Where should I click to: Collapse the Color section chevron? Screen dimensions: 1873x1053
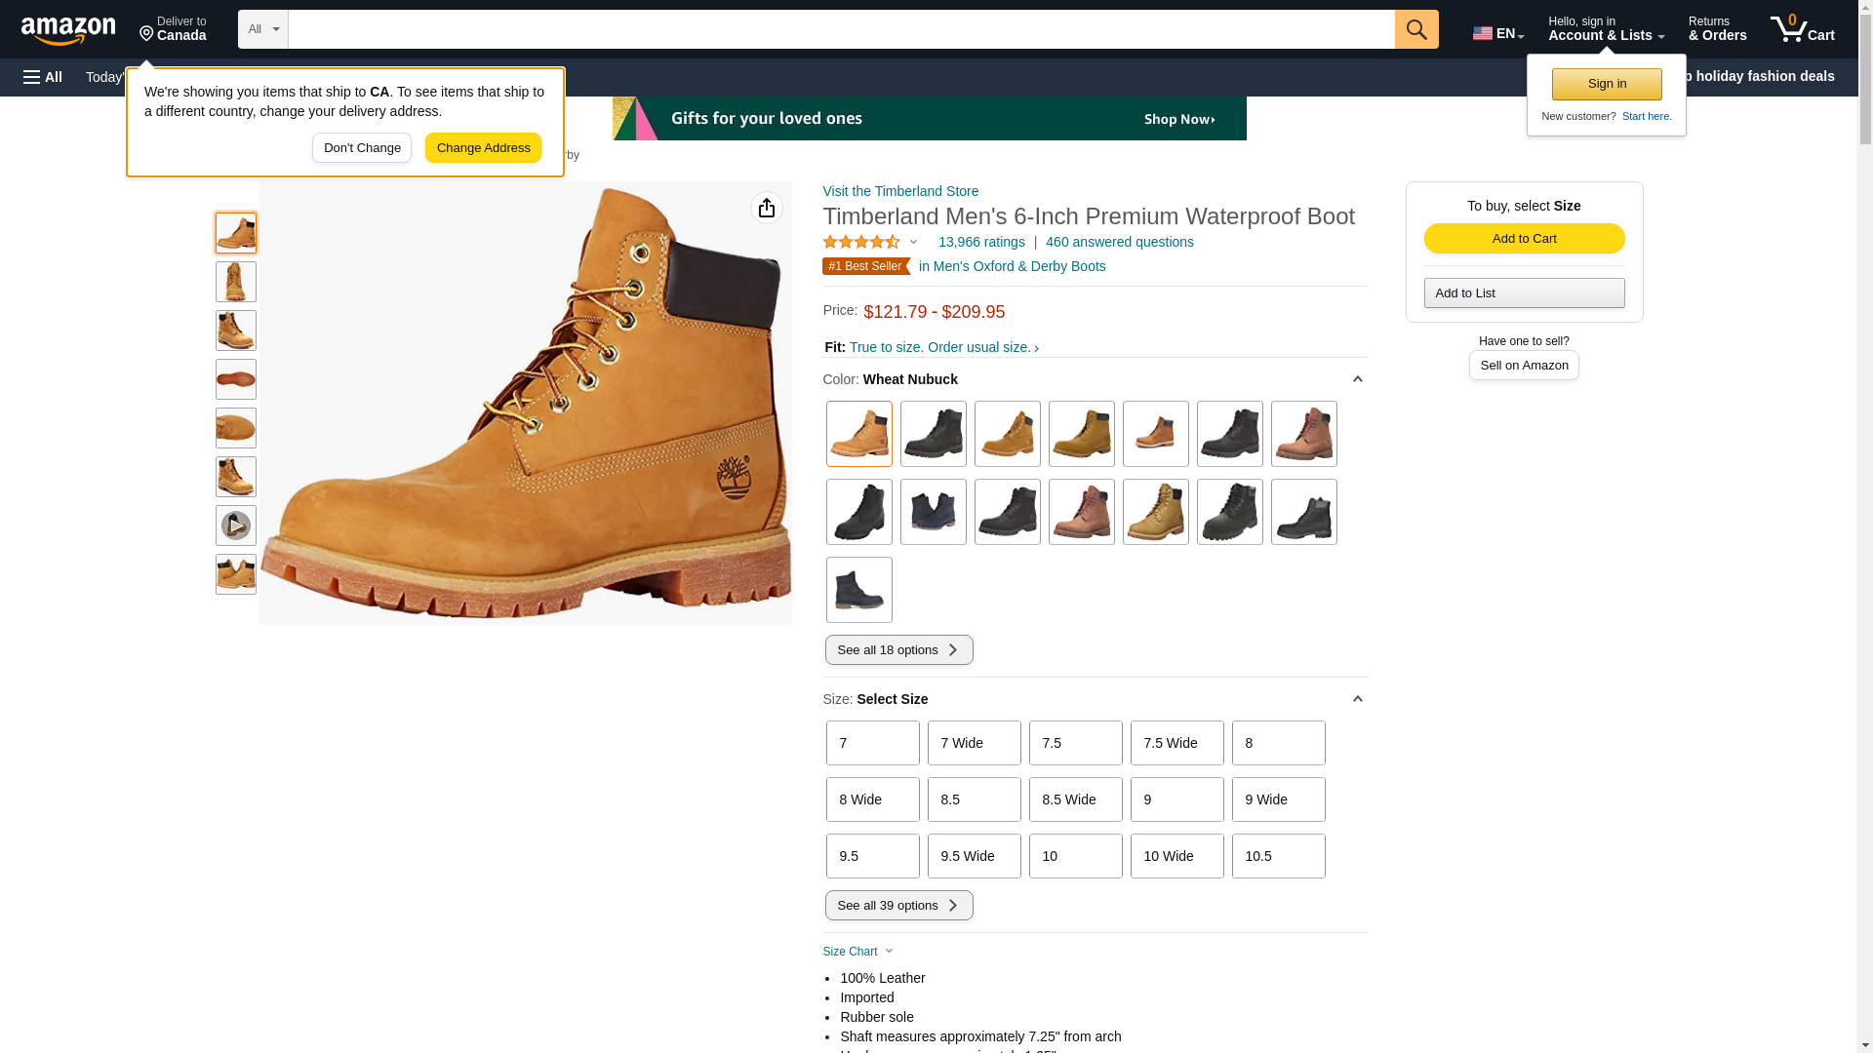coord(1357,379)
